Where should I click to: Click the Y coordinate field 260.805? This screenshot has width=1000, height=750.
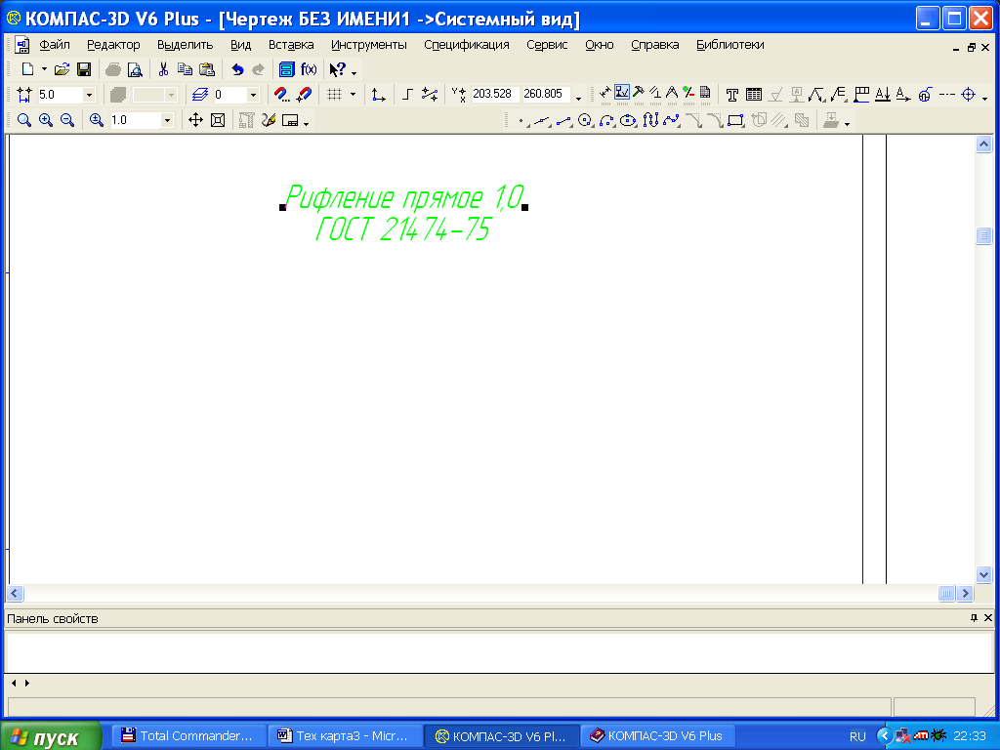point(545,94)
